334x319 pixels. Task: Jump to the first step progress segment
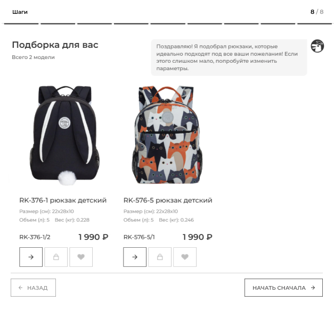(21, 23)
